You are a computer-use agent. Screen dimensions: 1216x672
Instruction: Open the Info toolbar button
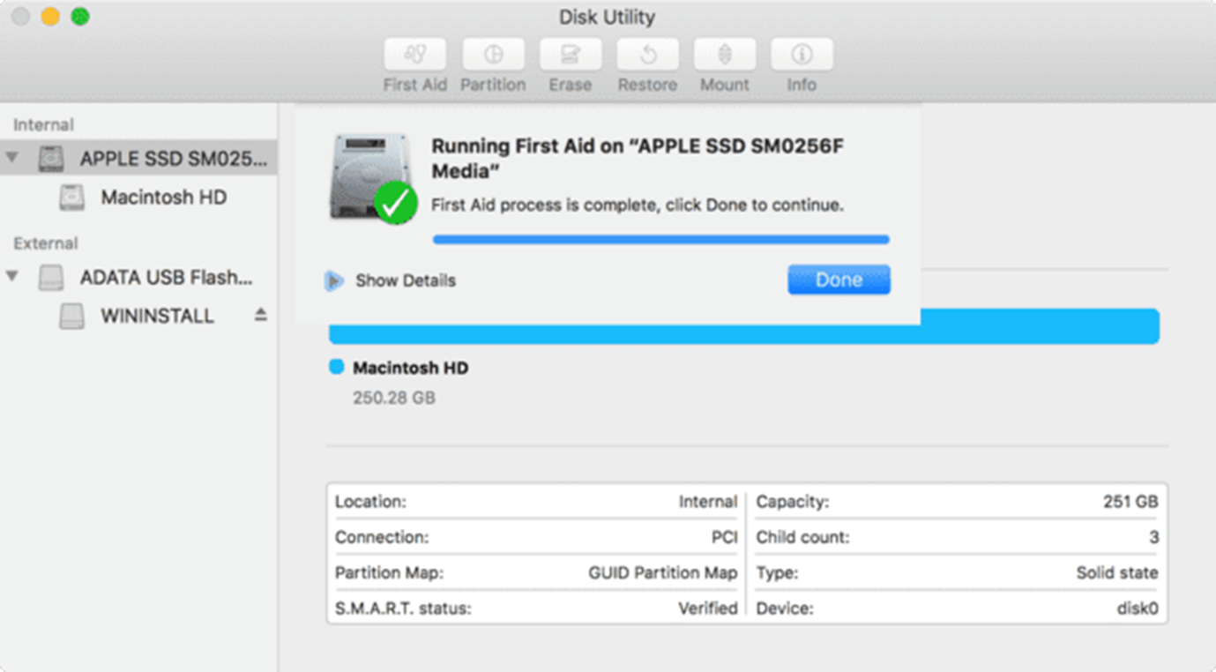[802, 55]
